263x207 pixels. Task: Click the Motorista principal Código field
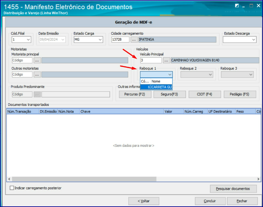point(22,60)
